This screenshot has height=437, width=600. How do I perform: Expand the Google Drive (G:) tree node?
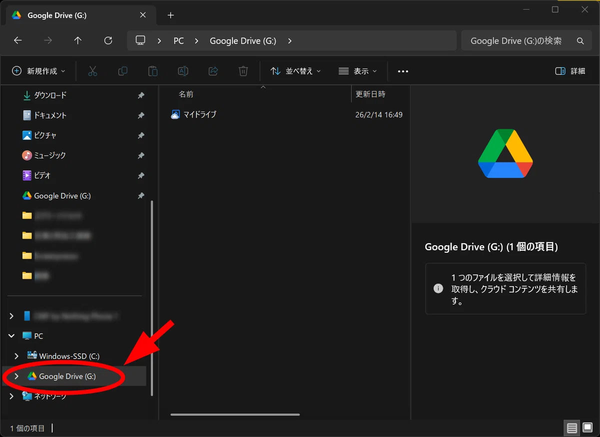(x=16, y=376)
